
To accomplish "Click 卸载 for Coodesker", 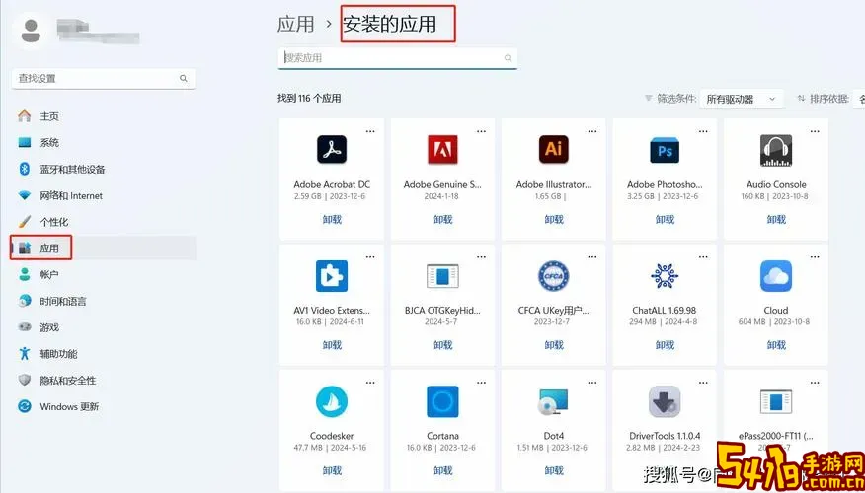I will click(x=332, y=470).
